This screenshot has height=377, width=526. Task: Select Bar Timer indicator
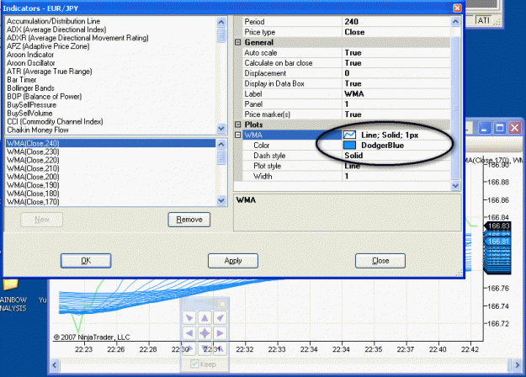tap(111, 80)
